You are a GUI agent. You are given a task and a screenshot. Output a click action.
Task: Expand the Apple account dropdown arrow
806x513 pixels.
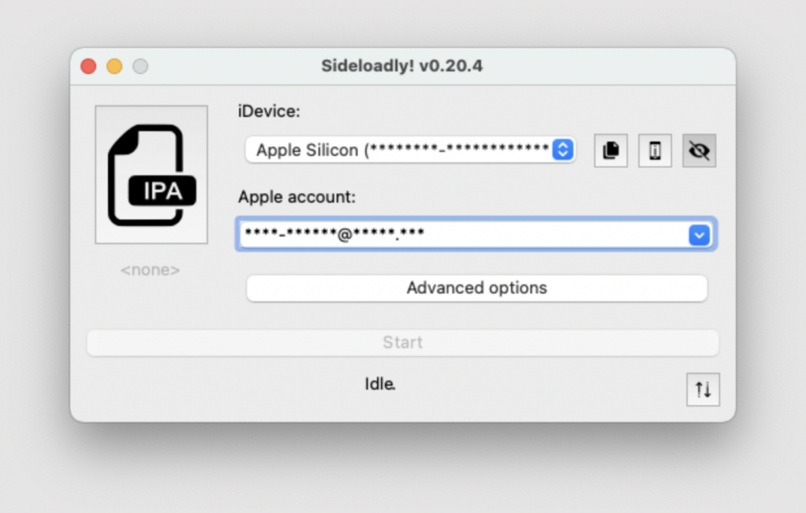coord(699,234)
